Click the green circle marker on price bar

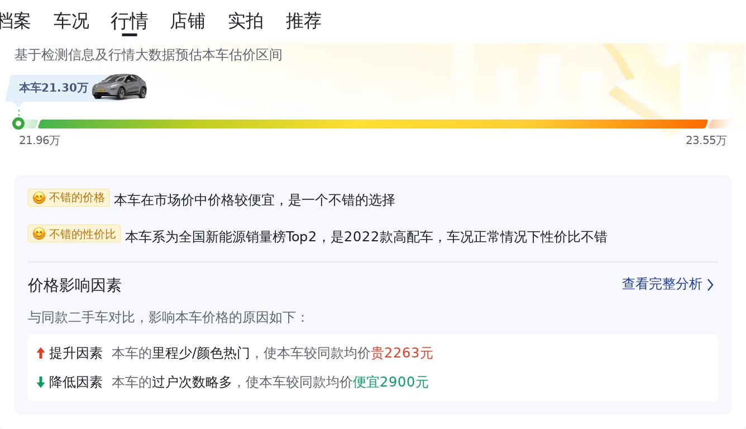click(x=18, y=123)
